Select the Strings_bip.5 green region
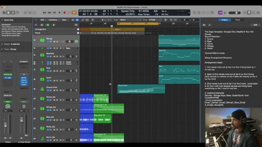 coord(109,109)
